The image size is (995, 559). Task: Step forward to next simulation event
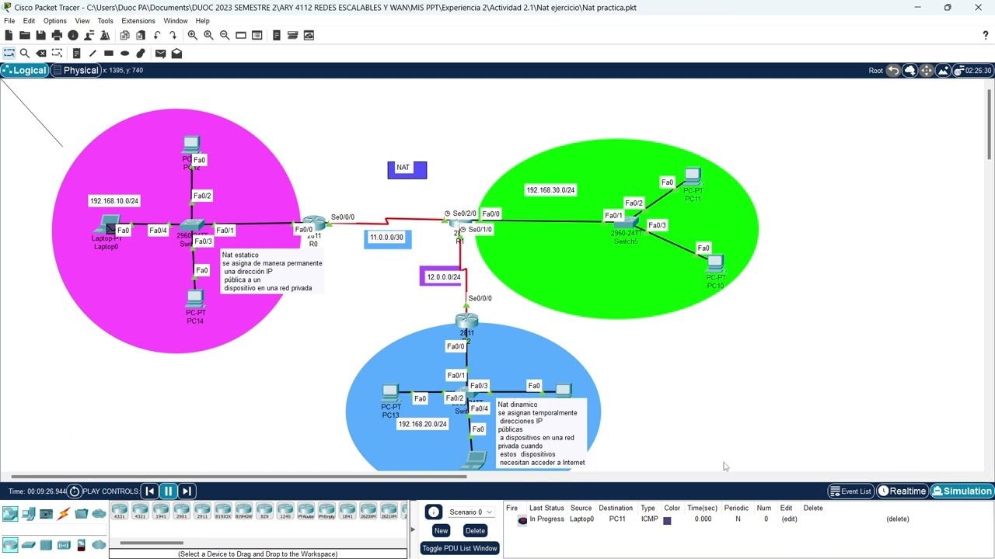(x=187, y=491)
